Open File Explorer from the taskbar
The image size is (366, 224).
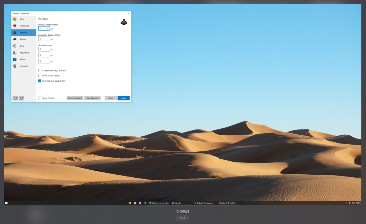click(130, 203)
